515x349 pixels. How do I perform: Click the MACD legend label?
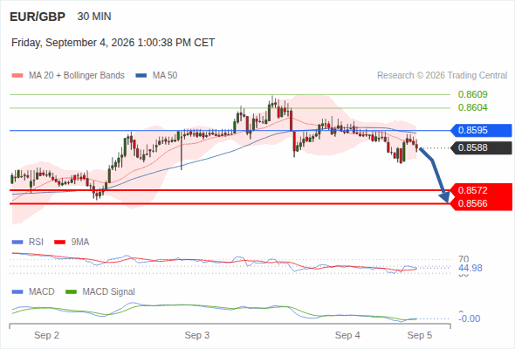[42, 292]
